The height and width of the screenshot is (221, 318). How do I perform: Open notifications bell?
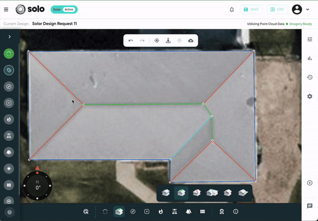tap(232, 9)
